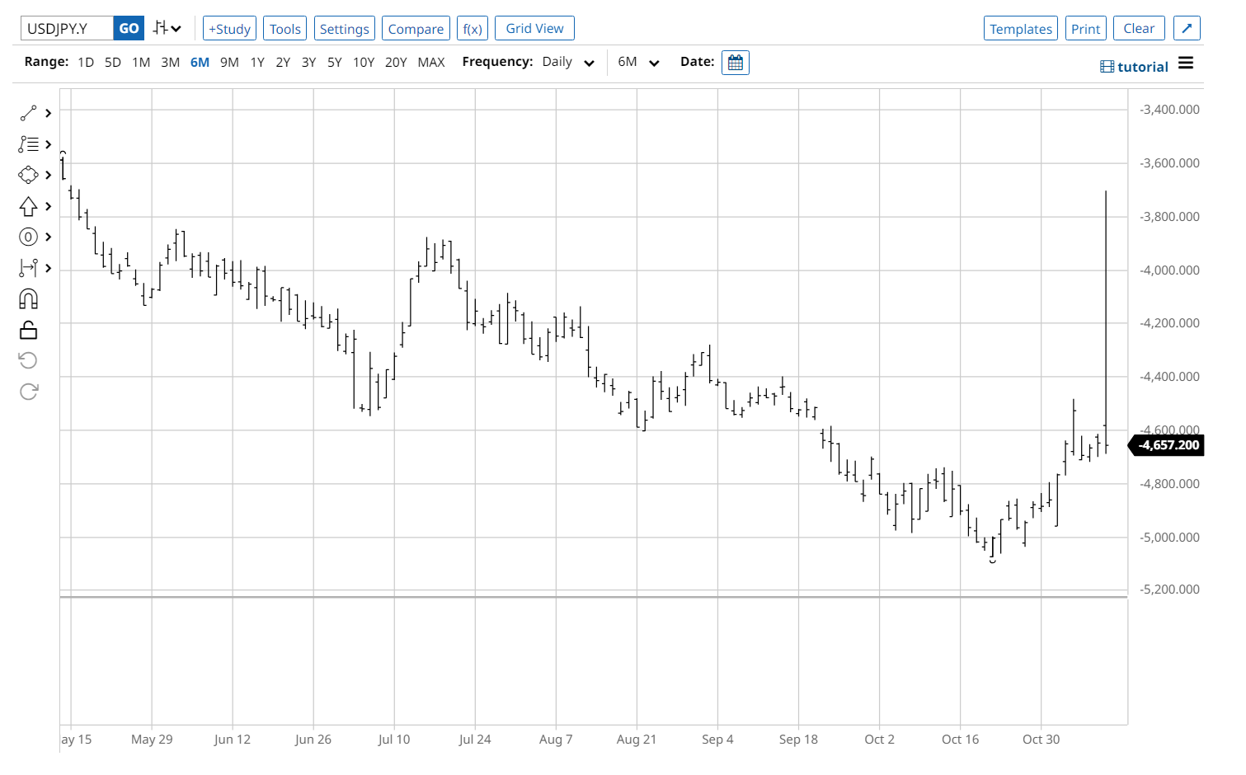Screen dimensions: 1246x775
Task: Click the Print button
Action: (1086, 28)
